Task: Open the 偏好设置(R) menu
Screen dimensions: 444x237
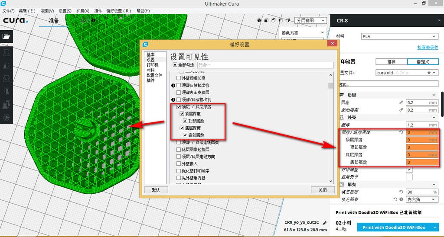Action: (119, 11)
